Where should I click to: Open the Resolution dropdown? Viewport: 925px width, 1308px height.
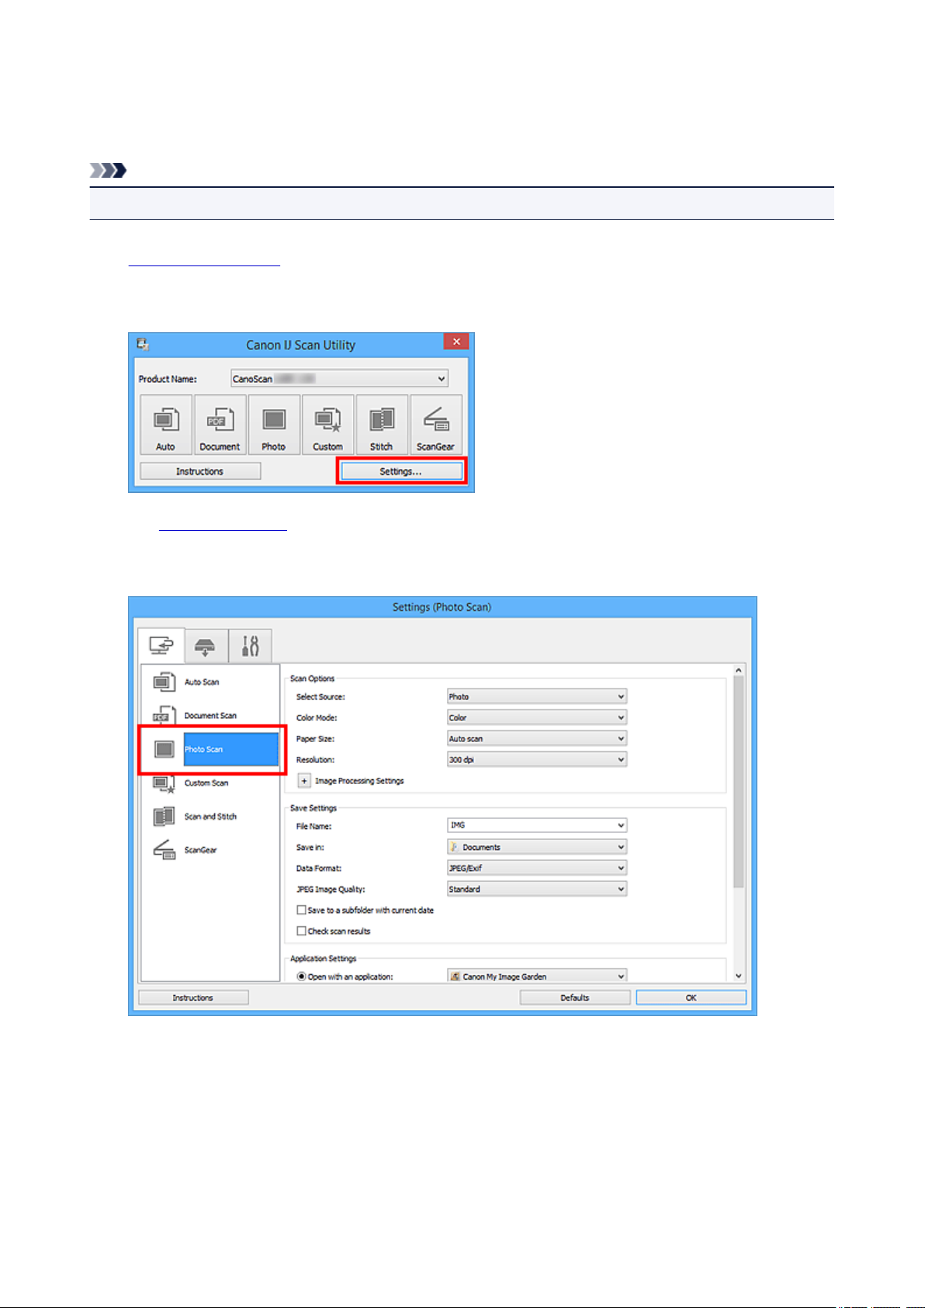(536, 760)
